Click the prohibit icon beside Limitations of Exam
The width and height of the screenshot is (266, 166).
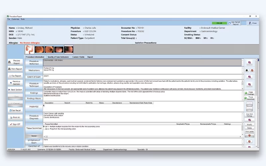point(249,141)
